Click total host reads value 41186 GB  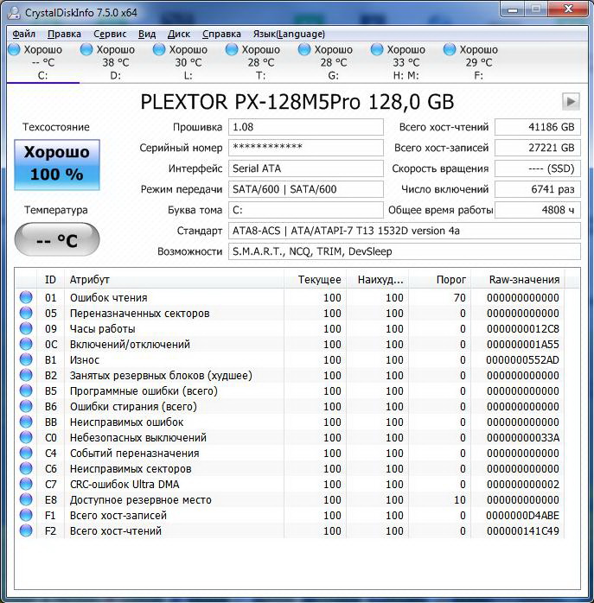[538, 127]
